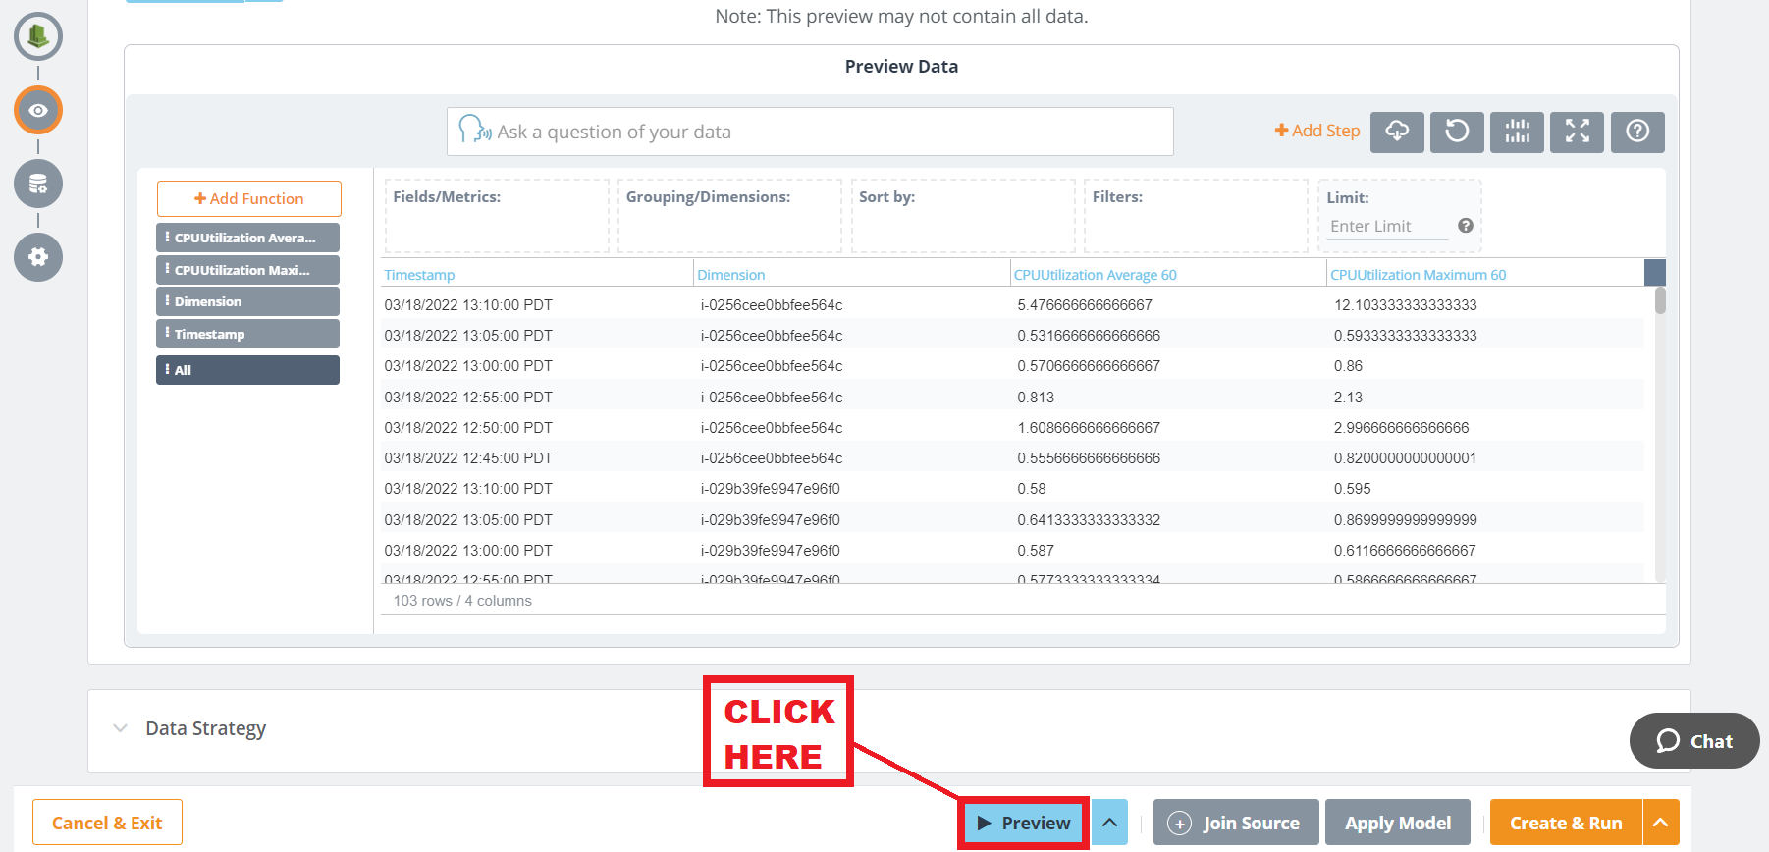This screenshot has height=852, width=1769.
Task: Select the eye preview step in sidebar
Action: [x=38, y=110]
